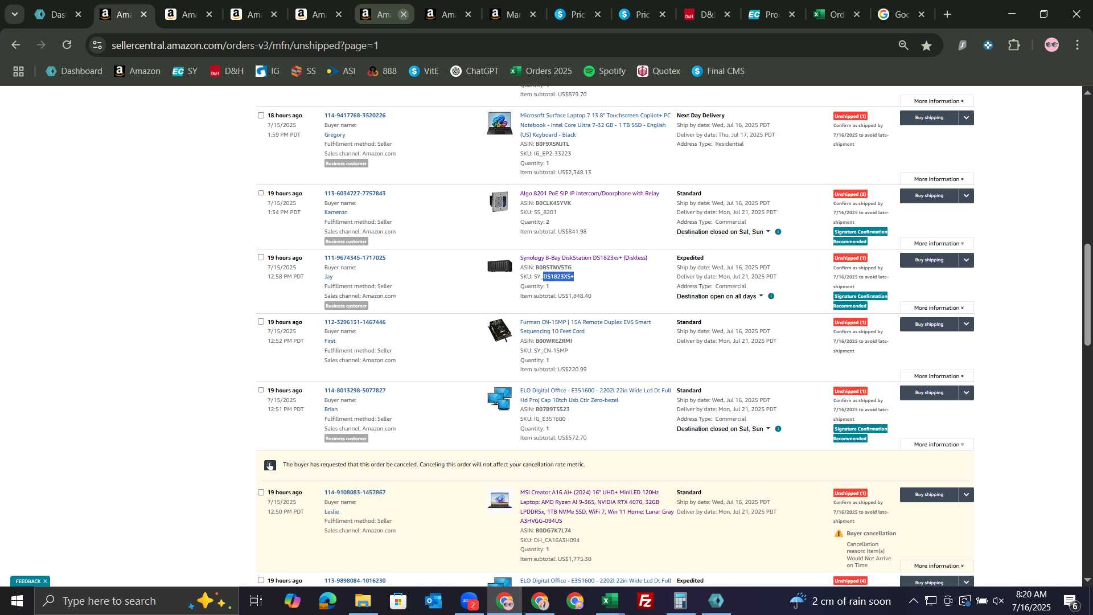Select order 112-3296131-1467446 checkbox
1093x615 pixels.
tap(261, 322)
